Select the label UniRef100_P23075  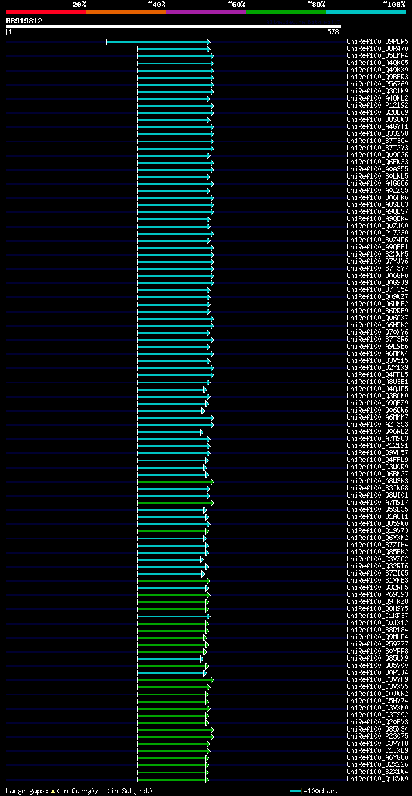pyautogui.click(x=377, y=736)
